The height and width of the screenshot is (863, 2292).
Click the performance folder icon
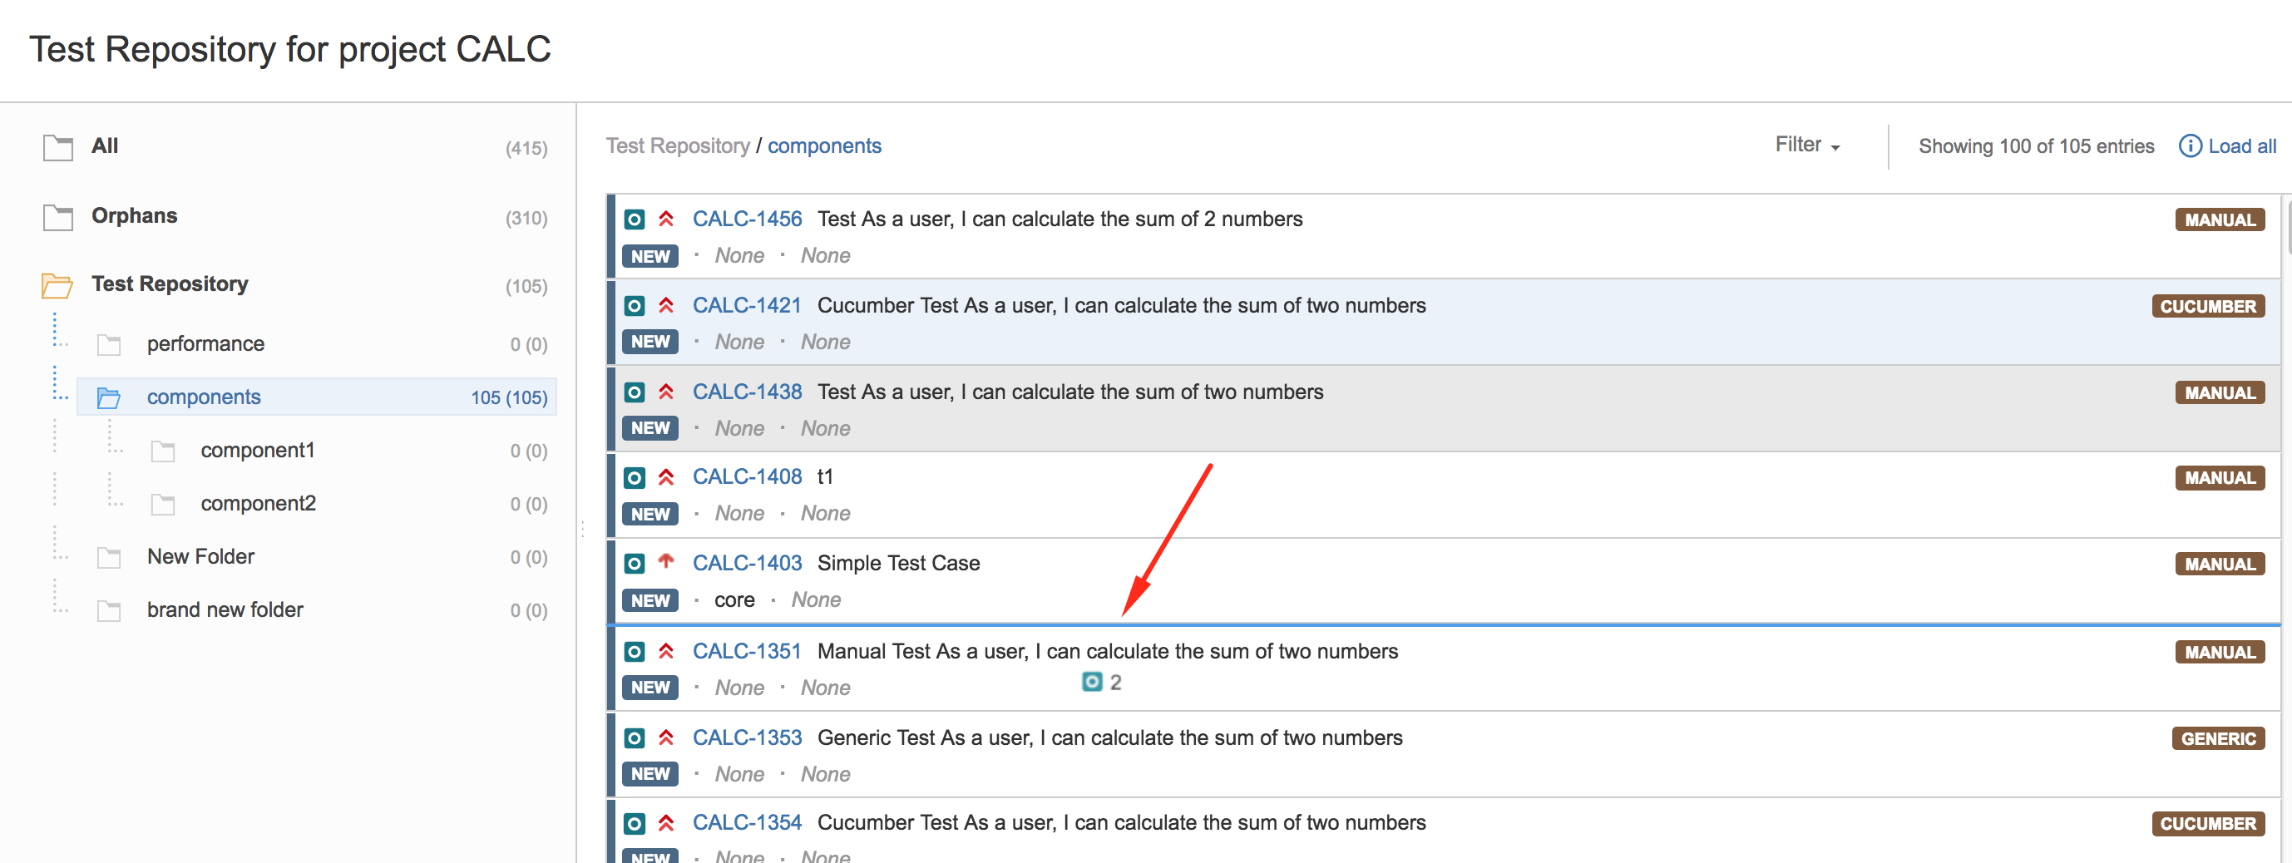click(x=109, y=345)
